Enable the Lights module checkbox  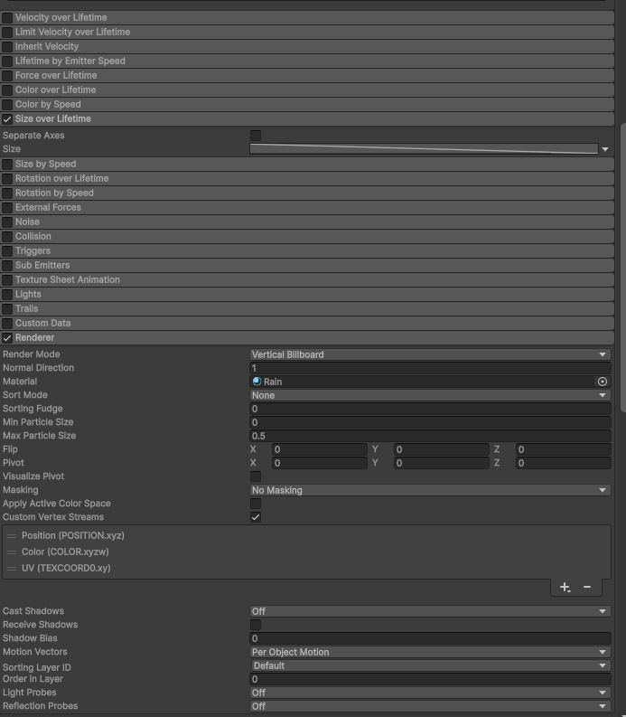coord(7,295)
